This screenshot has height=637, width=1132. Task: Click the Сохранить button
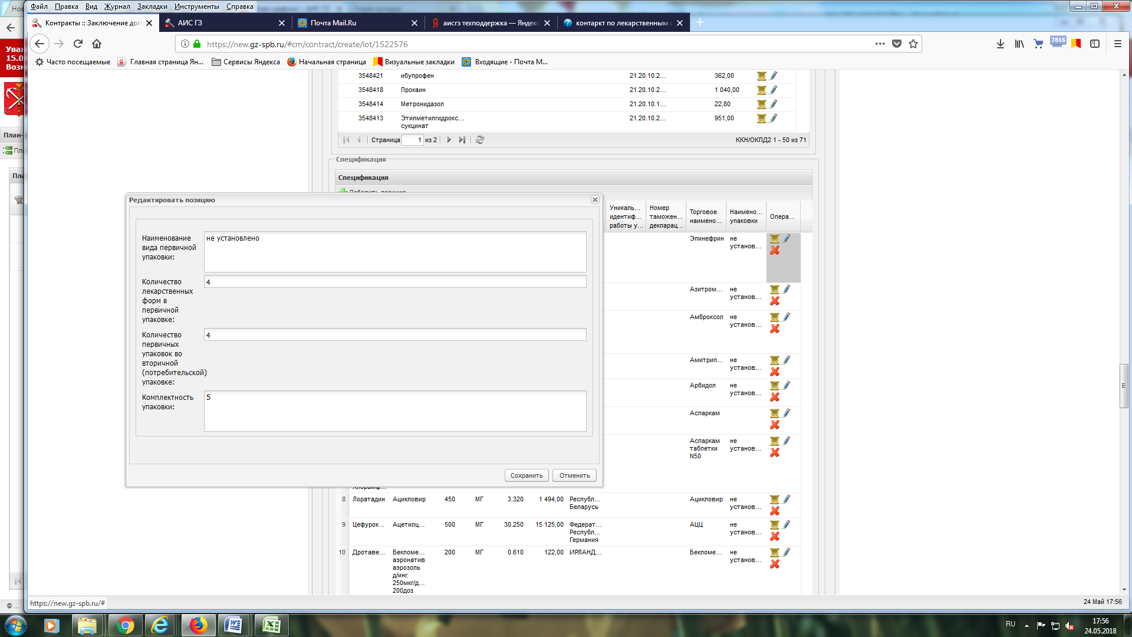click(526, 475)
